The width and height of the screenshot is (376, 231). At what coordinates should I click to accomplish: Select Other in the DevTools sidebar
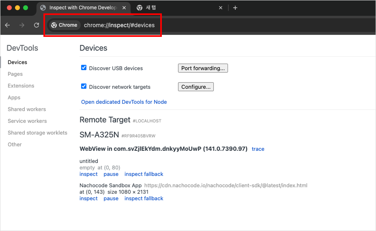tap(15, 145)
